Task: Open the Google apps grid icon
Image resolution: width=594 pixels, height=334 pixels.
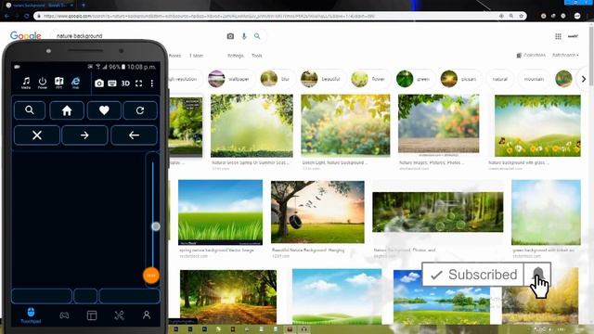Action: [558, 36]
